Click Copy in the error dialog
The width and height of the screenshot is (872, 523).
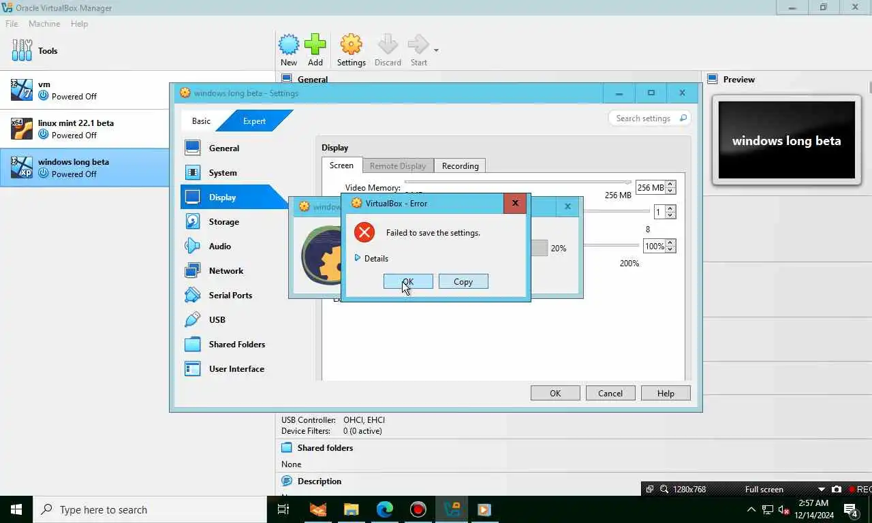coord(463,281)
